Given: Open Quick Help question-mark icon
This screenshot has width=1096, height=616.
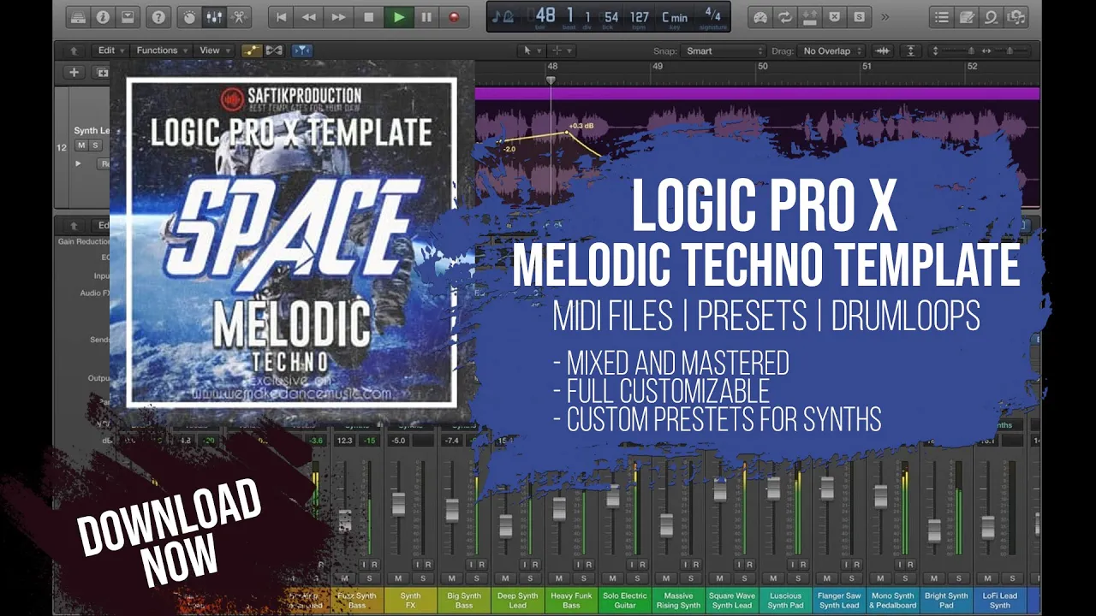Looking at the screenshot, I should coord(158,16).
